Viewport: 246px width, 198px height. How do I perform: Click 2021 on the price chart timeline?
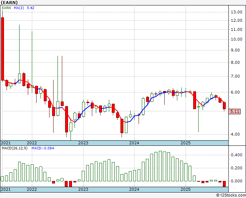[6, 143]
